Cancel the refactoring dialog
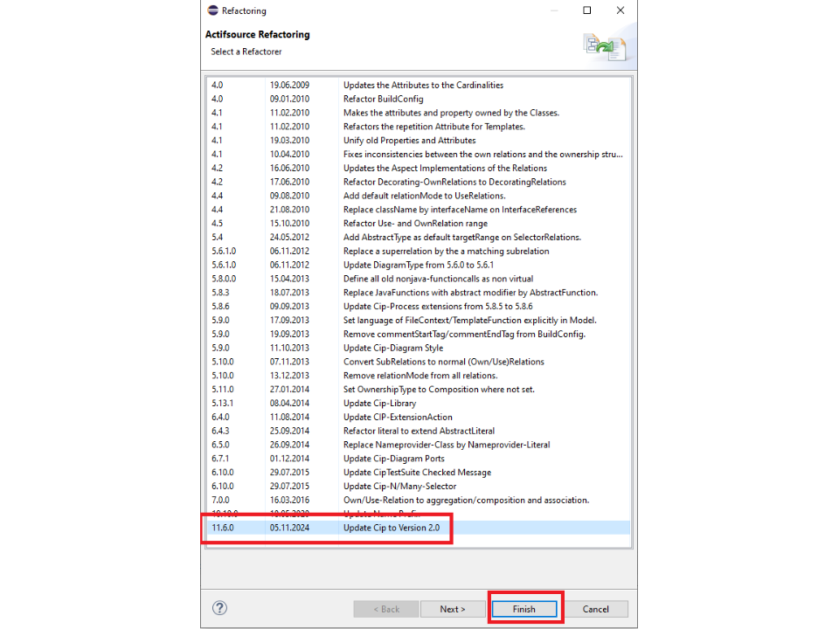 [x=595, y=609]
